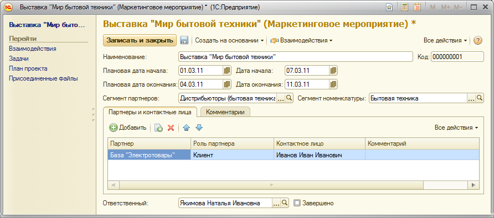
Task: Click the Дата окончания value 11.03.11
Action: tap(307, 84)
